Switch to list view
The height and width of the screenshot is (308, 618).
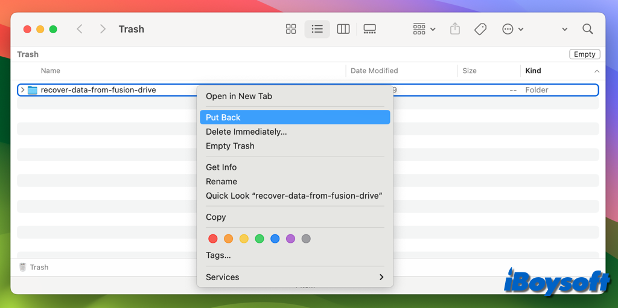click(317, 29)
